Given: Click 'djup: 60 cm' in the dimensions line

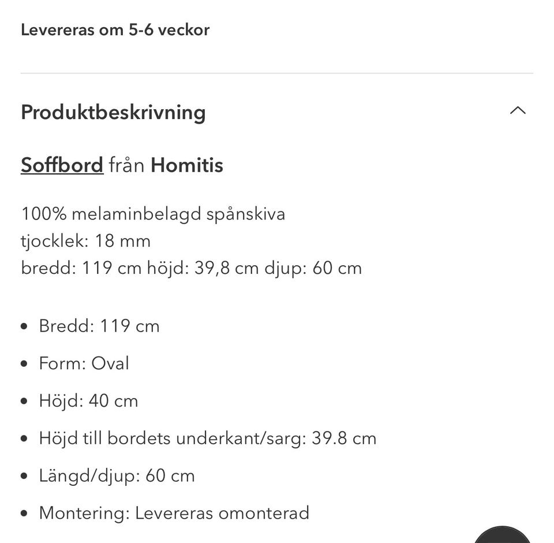Looking at the screenshot, I should pos(313,268).
